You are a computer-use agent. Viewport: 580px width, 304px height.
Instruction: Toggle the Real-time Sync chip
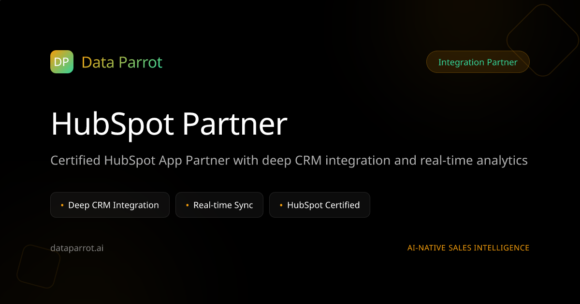219,205
